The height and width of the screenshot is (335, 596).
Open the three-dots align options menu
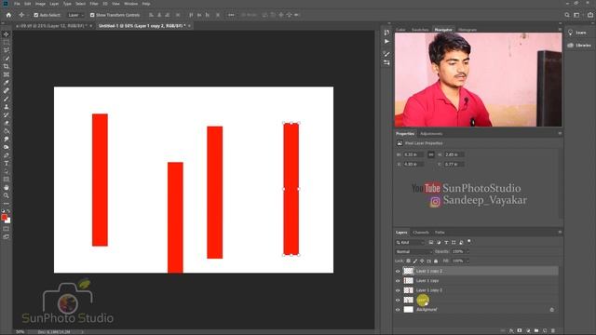tap(231, 15)
